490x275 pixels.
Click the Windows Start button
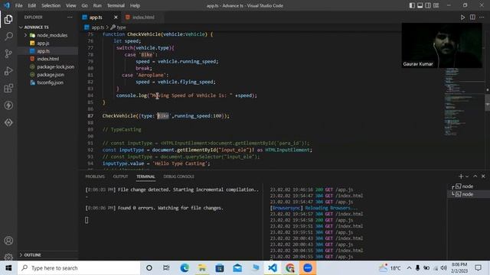pos(8,268)
